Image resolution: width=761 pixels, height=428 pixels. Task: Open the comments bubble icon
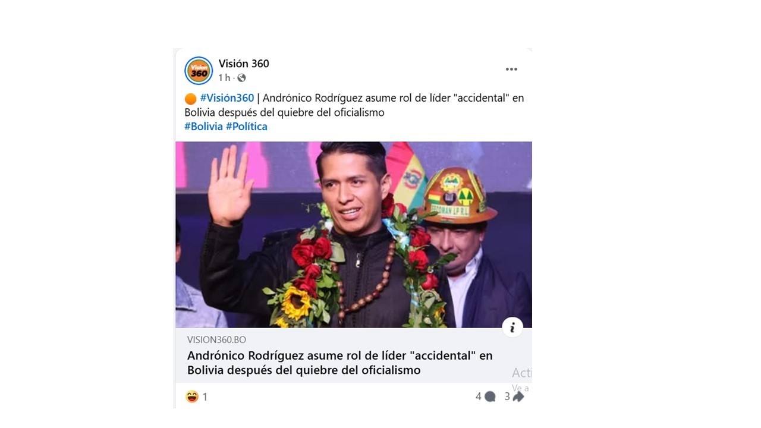tap(490, 396)
